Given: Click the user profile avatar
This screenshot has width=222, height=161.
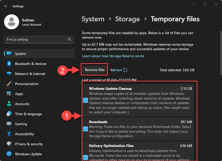Looking at the screenshot, I should [12, 22].
